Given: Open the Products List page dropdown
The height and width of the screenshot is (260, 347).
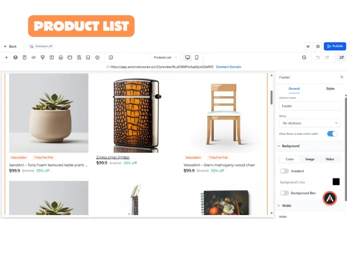Looking at the screenshot, I should 165,58.
